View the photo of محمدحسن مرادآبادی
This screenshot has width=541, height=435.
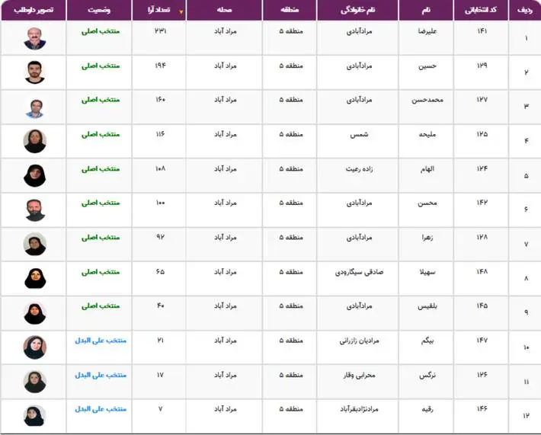coord(36,108)
